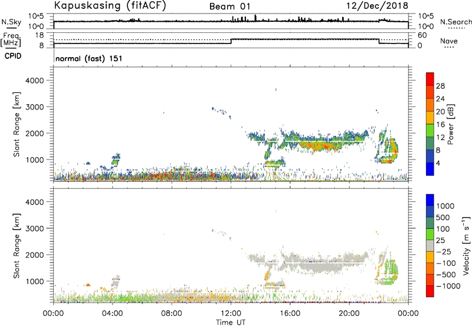Image resolution: width=472 pixels, height=326 pixels.
Task: Click the red segment of Power colorbar
Action: (430, 79)
